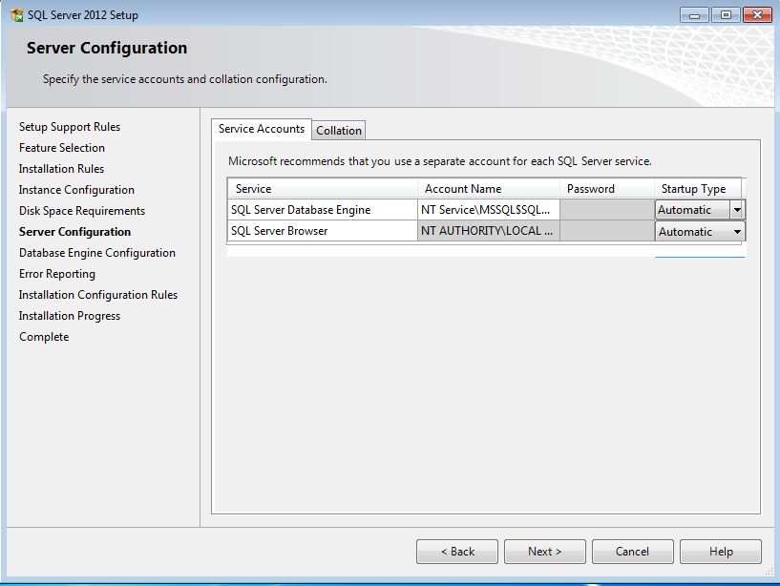Open Startup Type dropdown for SQL Server Browser
The image size is (780, 586).
[737, 232]
